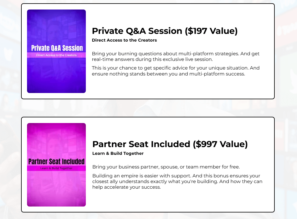Click the paragraph starting Building an empire

tap(177, 181)
